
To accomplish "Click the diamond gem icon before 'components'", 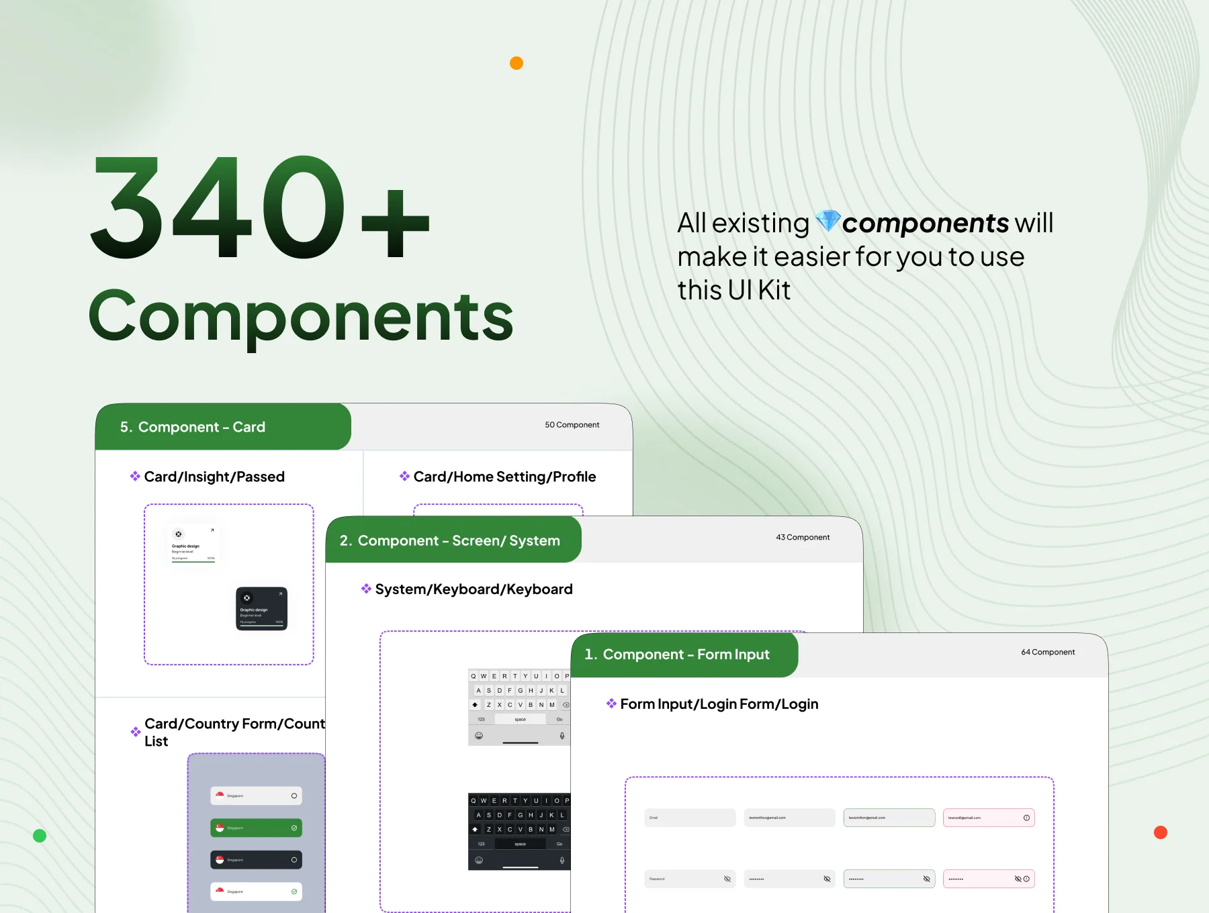I will coord(827,221).
